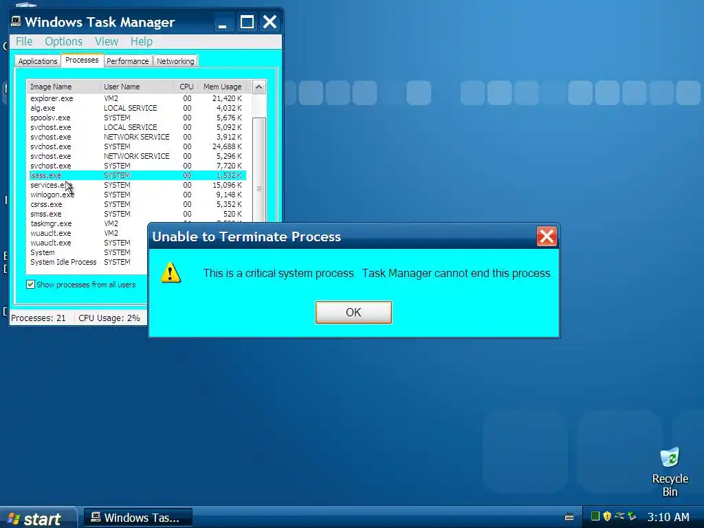Click the Safely Remove Hardware neighbor green-arrow tray icon

632,516
